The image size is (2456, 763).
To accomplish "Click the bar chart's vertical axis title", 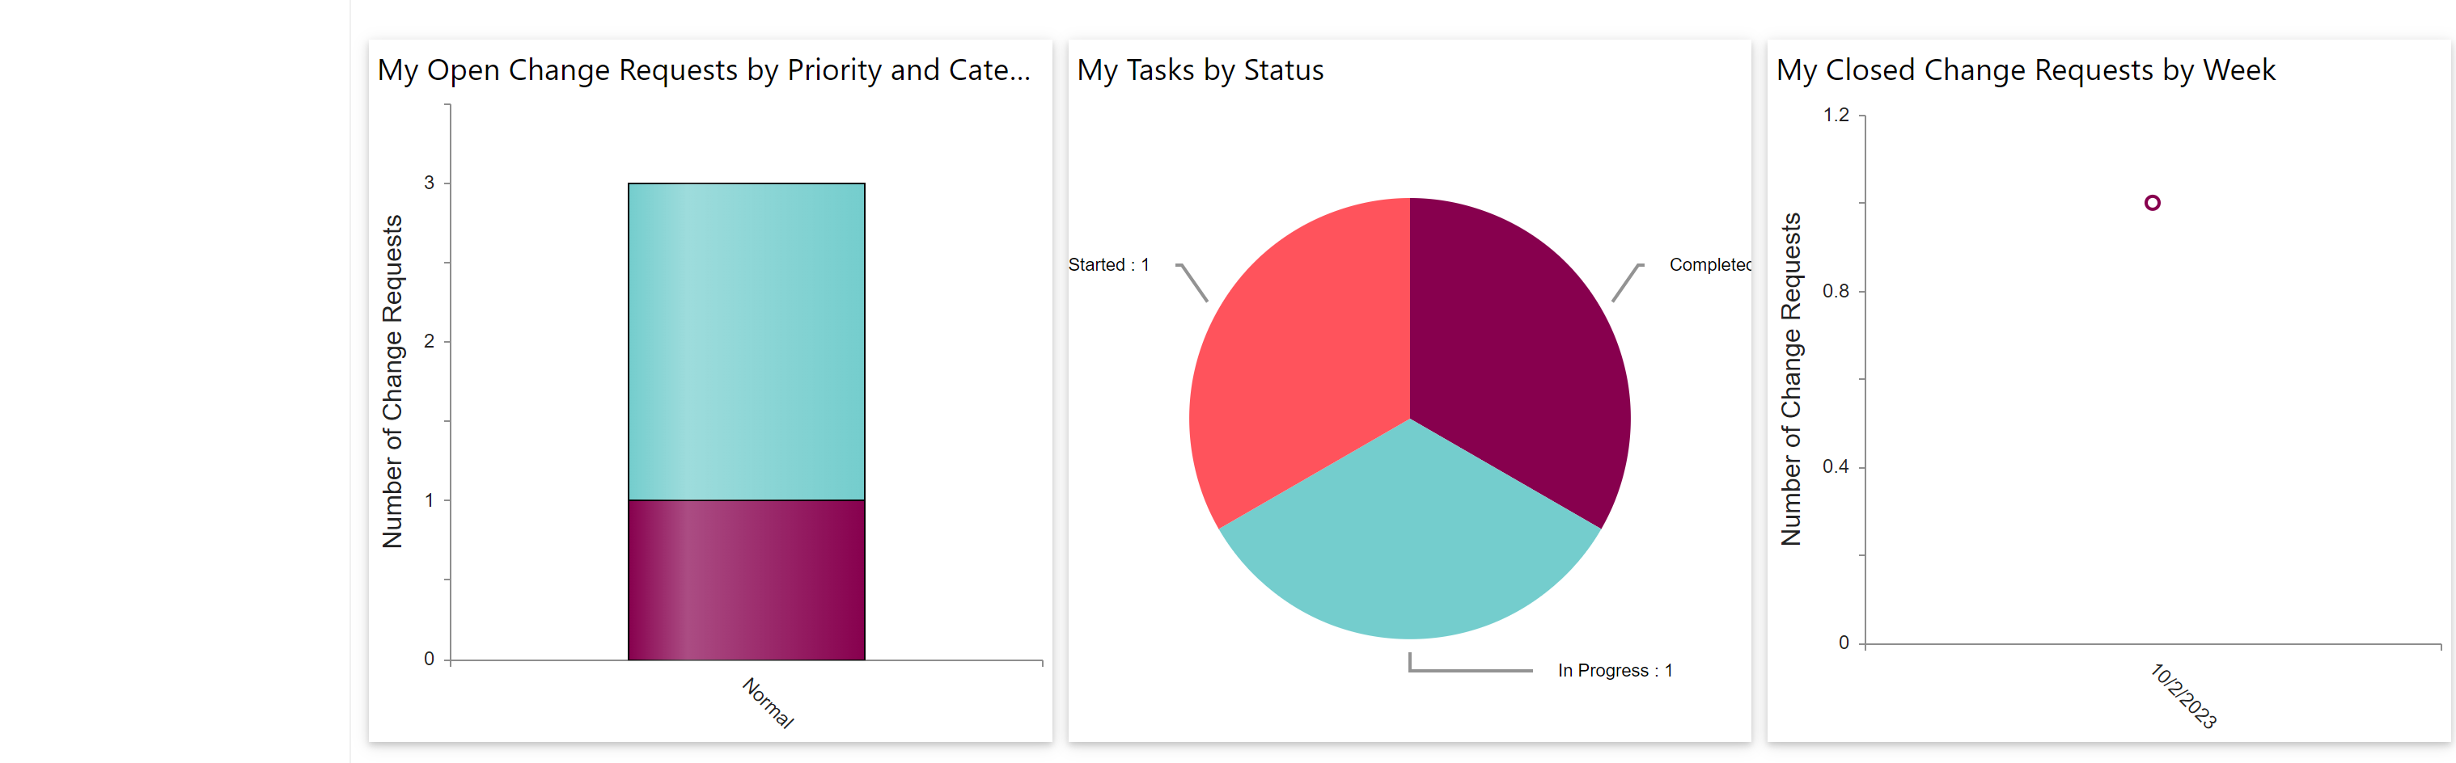I will (x=392, y=381).
